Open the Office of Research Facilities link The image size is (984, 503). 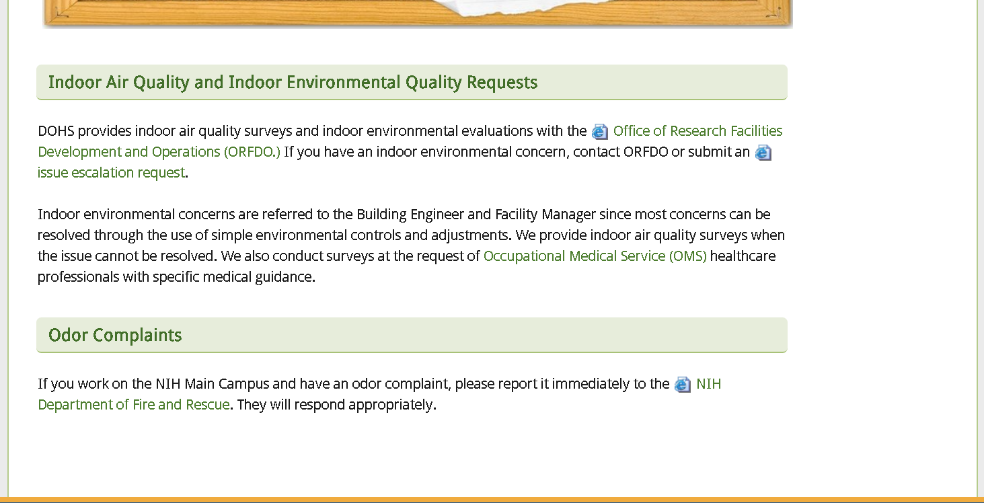pos(697,130)
